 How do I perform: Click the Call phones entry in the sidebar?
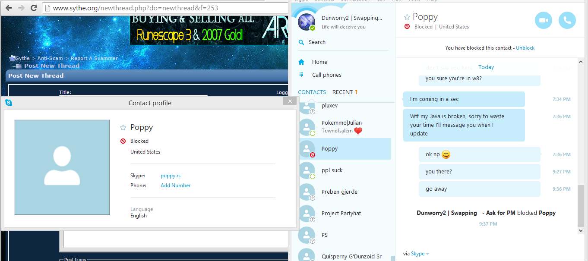(x=327, y=75)
